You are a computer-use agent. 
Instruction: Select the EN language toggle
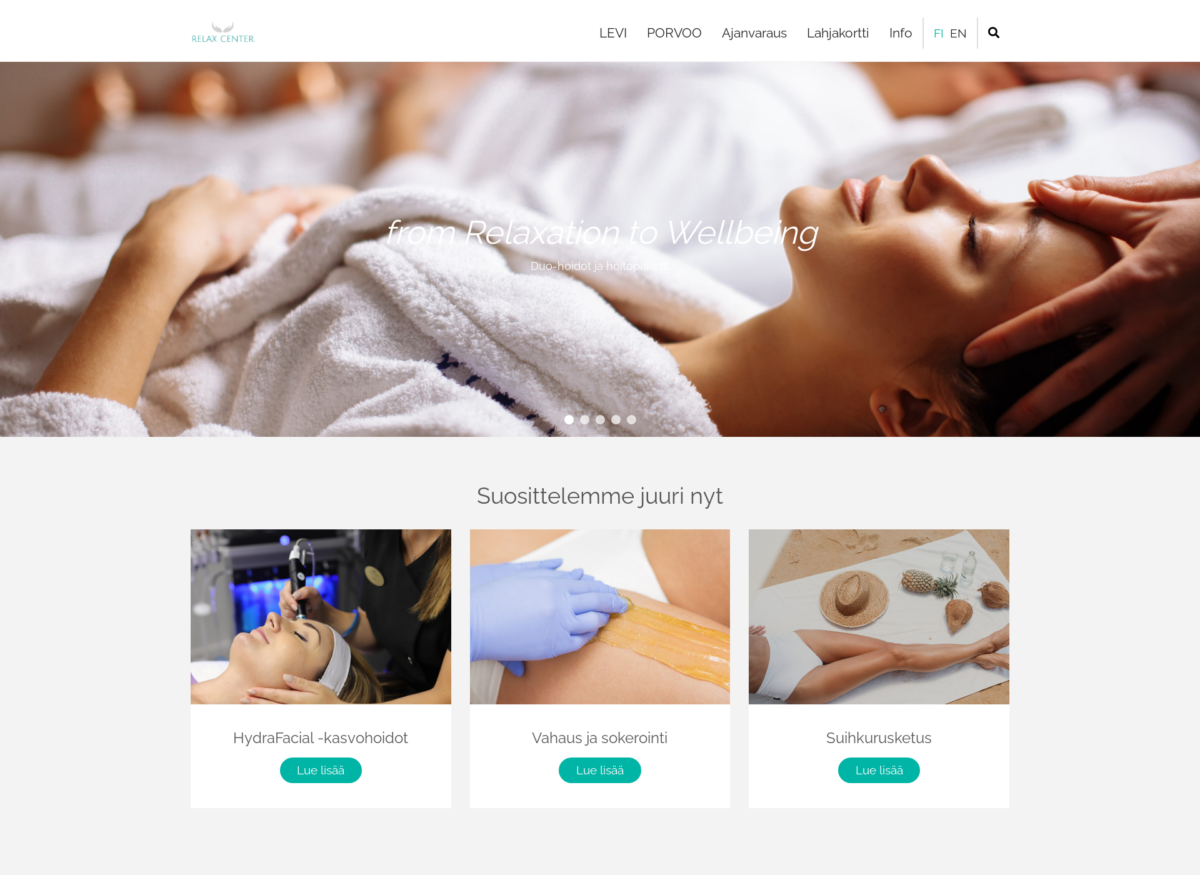957,32
